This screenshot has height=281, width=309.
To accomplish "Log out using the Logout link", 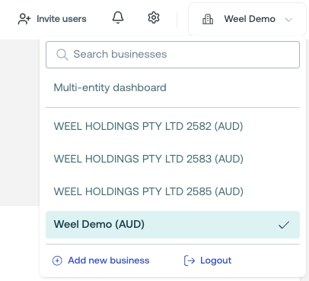I will [x=208, y=260].
